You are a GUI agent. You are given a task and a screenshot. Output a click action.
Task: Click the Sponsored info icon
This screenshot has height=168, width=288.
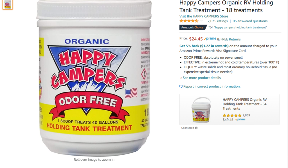click(196, 128)
